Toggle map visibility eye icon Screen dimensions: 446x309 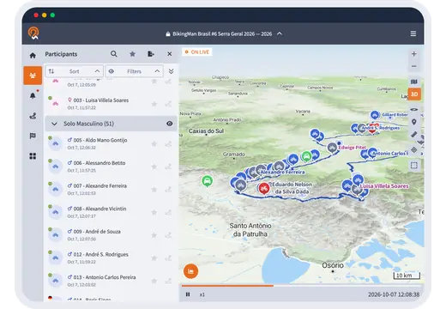(x=414, y=110)
